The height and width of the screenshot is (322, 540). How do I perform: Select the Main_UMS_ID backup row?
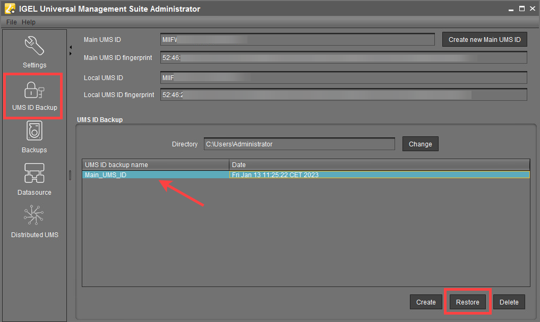(x=156, y=175)
